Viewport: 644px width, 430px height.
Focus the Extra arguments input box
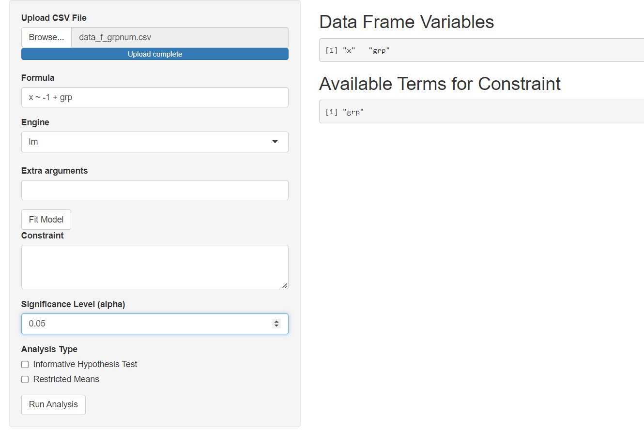pos(155,190)
